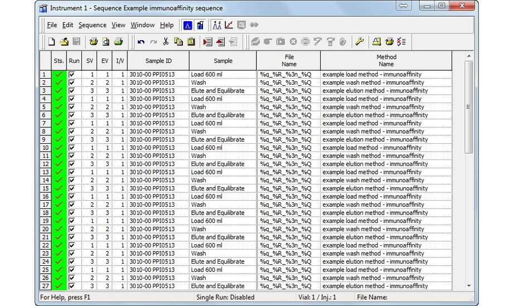Click row 21 example elution method cell
Image resolution: width=508 pixels, height=306 pixels.
386,237
